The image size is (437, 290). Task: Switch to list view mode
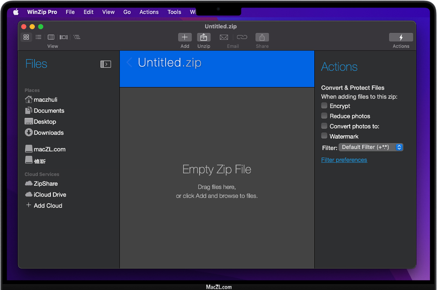(39, 37)
